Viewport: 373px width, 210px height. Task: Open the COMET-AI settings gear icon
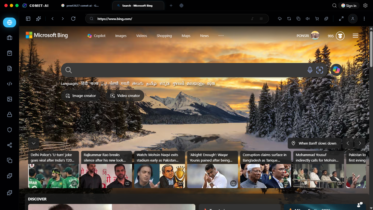[x=365, y=5]
